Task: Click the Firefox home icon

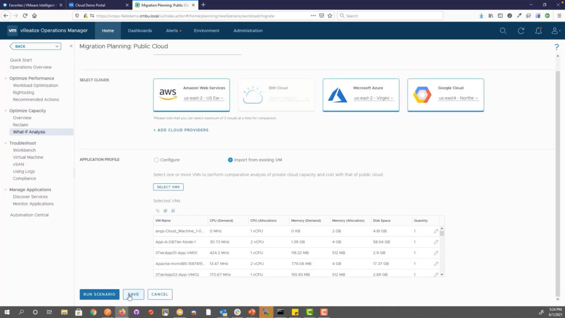Action: pos(35,16)
